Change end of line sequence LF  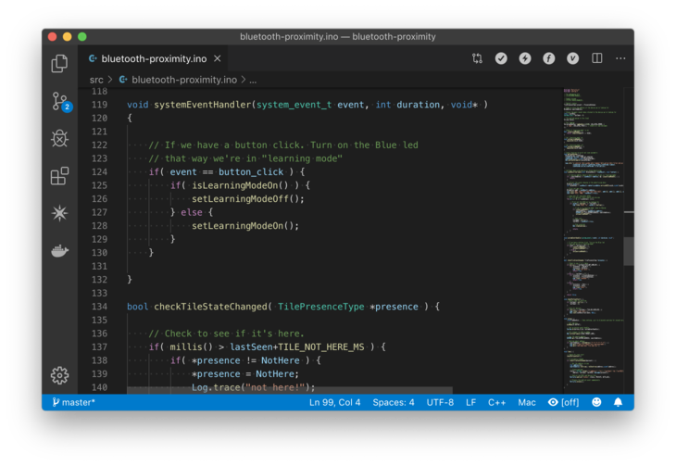(470, 402)
